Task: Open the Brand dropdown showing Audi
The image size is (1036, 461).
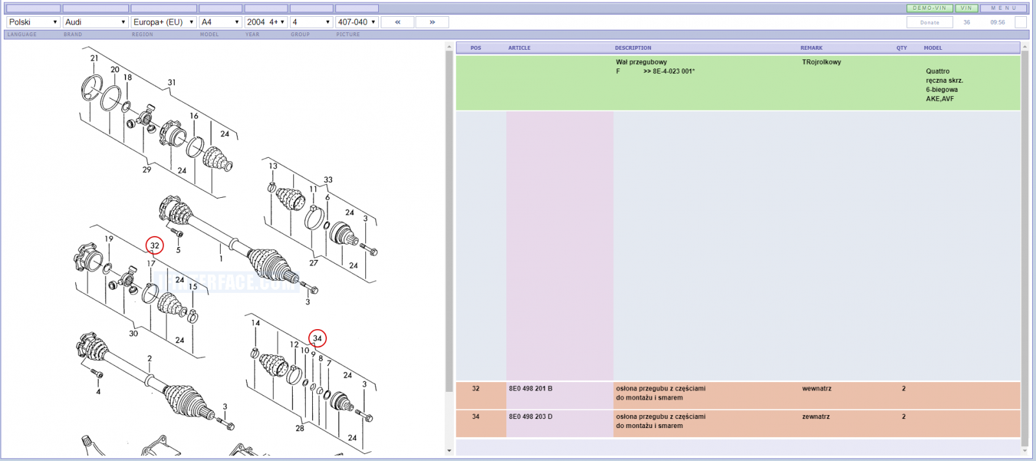Action: [x=95, y=22]
